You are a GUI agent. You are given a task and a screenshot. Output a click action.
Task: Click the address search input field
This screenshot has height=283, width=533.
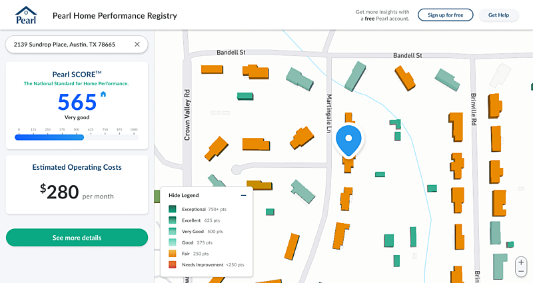[70, 45]
